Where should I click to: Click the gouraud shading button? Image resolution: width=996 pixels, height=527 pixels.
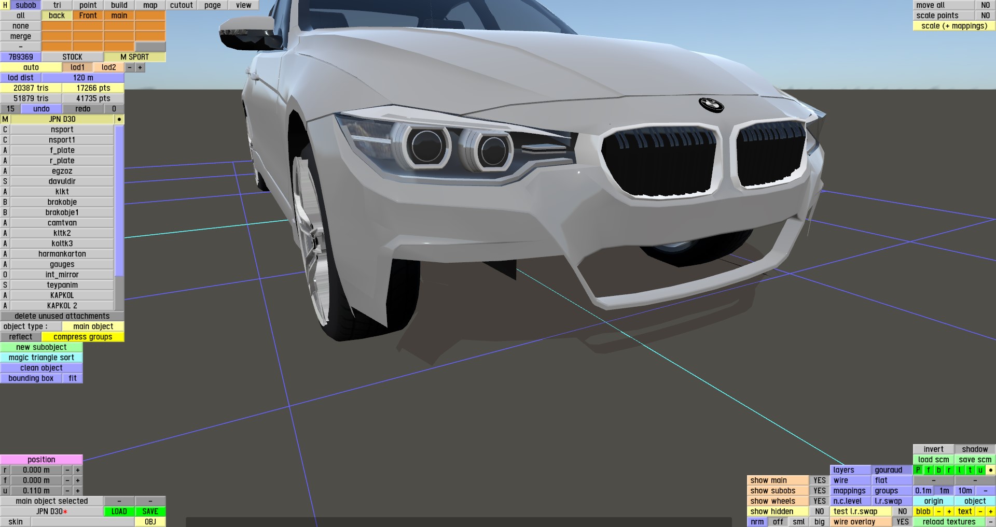point(892,470)
